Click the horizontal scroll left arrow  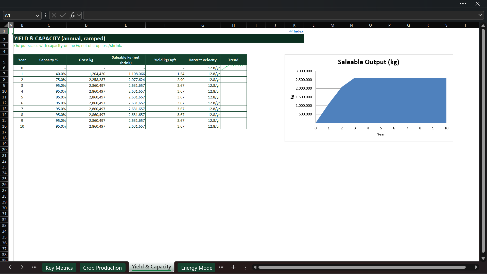[255, 267]
